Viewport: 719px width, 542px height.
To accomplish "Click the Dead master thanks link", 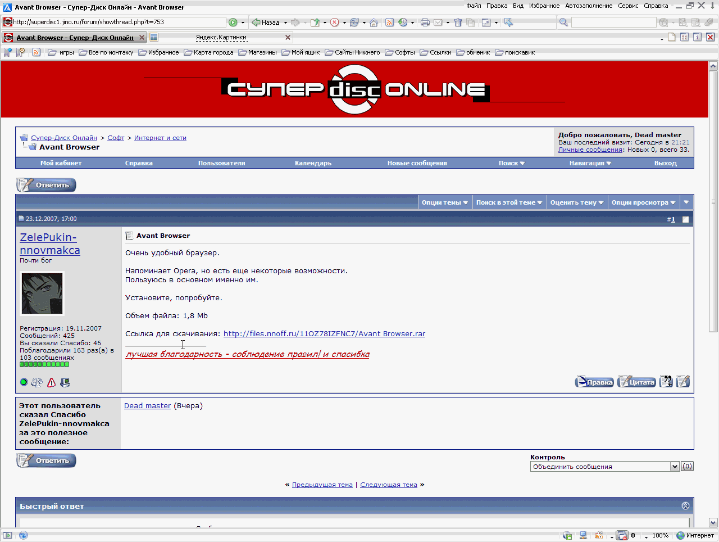I will 147,405.
